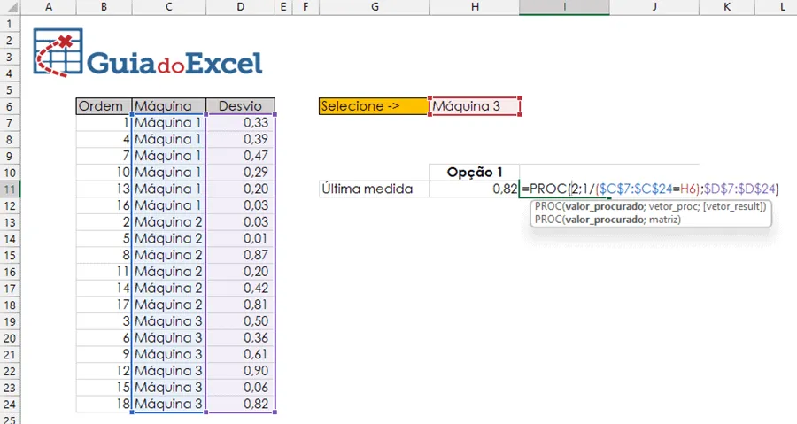Select Desvio cell with value 0,29

(240, 172)
